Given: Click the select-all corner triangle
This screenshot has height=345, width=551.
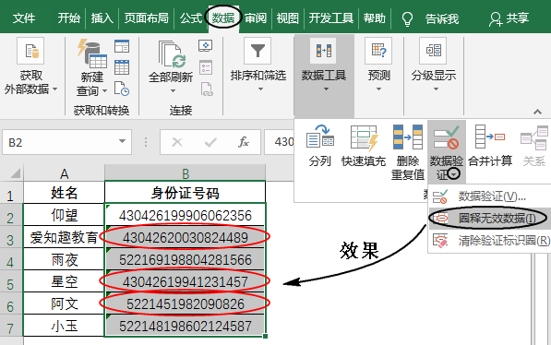Looking at the screenshot, I should click(x=16, y=172).
